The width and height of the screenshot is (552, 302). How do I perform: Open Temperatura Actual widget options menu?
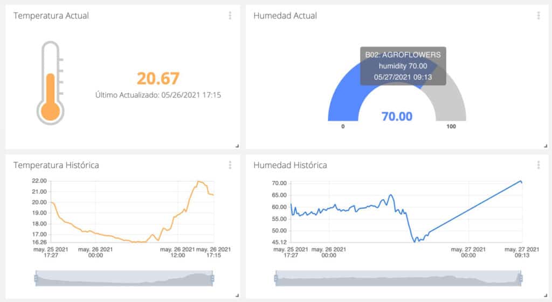(x=230, y=16)
